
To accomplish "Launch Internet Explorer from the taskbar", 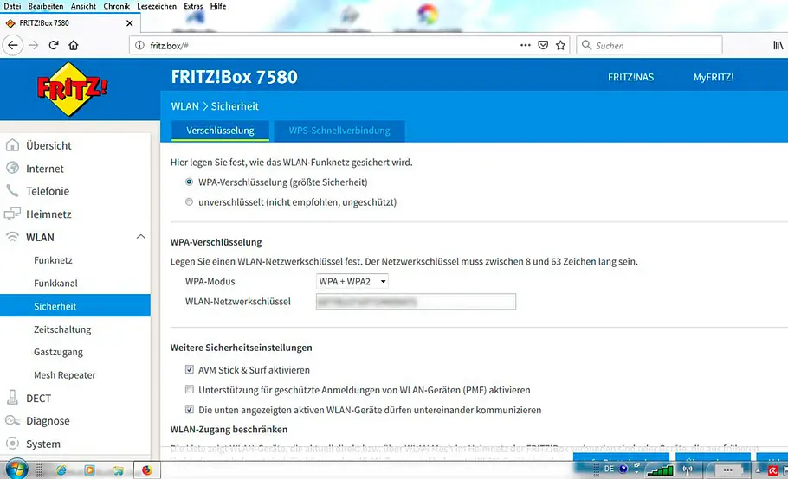I will click(61, 470).
